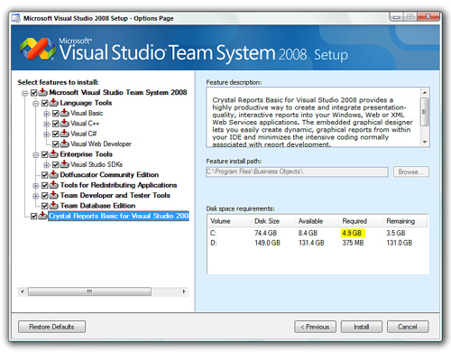Collapse the Enterprise Tools node

point(35,155)
